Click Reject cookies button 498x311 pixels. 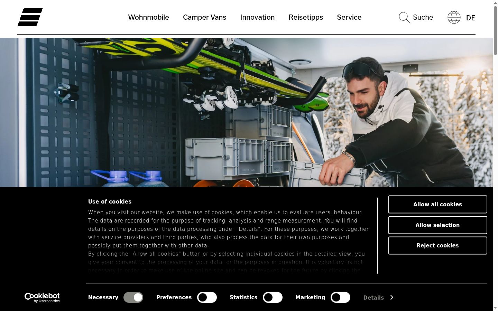point(437,246)
